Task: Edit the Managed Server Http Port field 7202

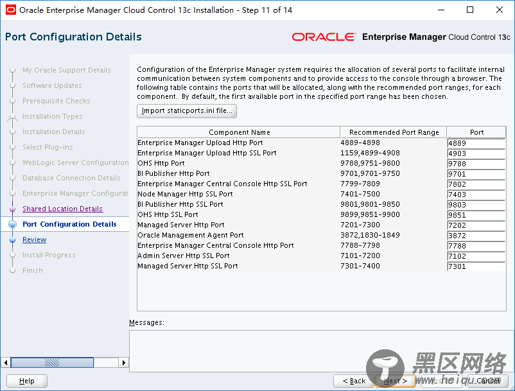Action: 476,225
